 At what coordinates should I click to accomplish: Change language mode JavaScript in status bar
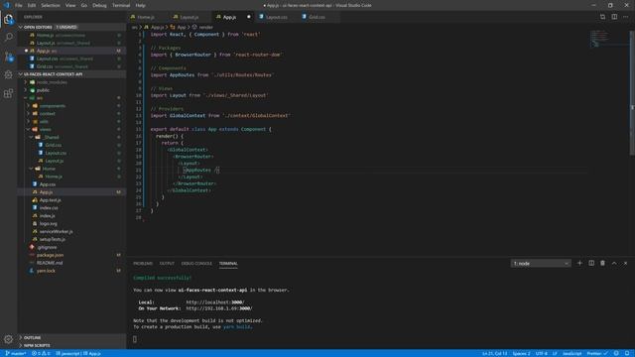point(571,353)
